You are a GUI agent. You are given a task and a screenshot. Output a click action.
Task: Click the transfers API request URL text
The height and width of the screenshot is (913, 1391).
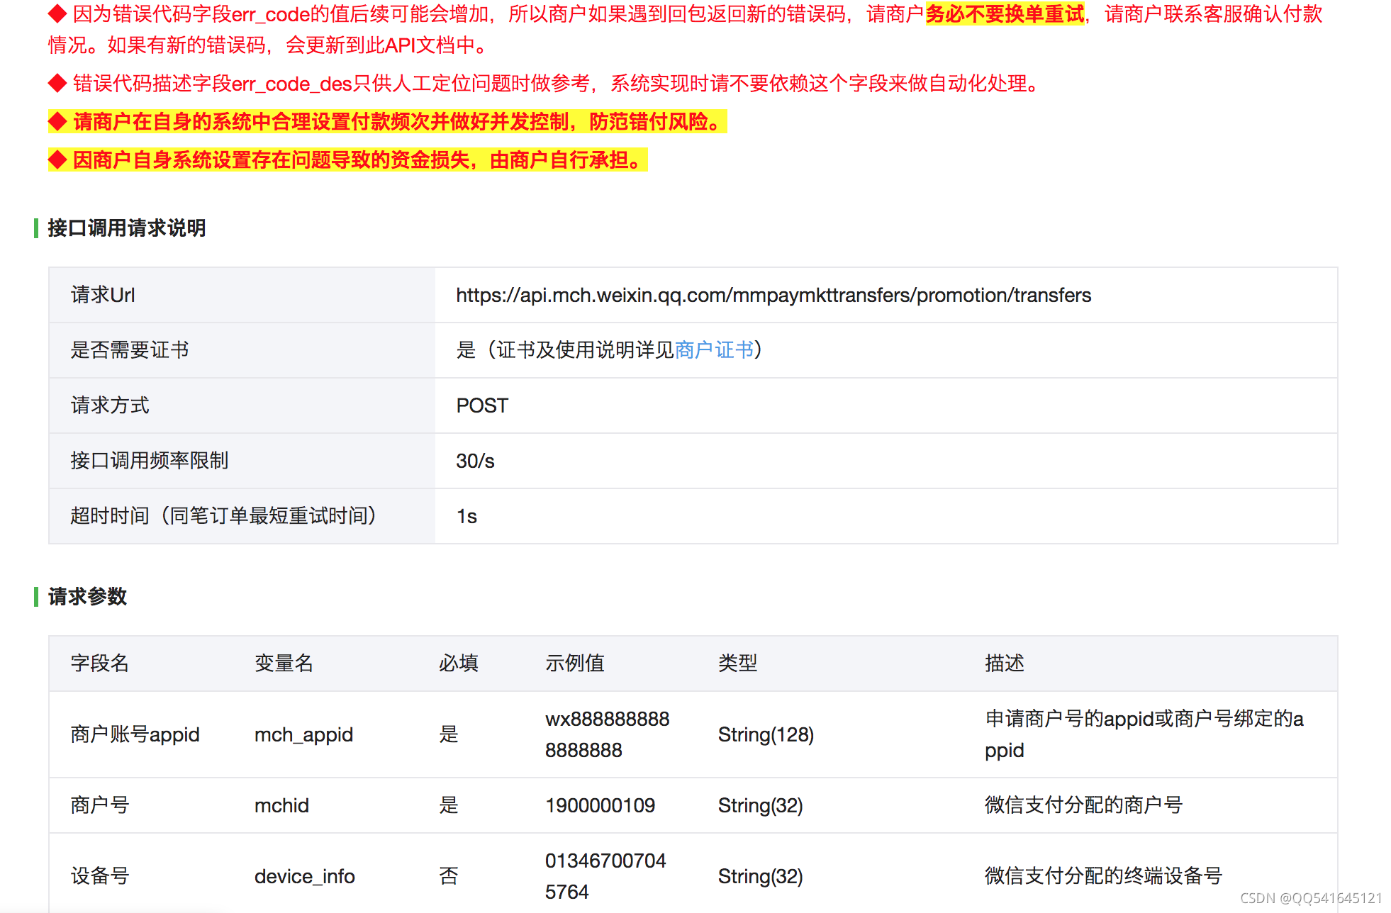pyautogui.click(x=773, y=296)
